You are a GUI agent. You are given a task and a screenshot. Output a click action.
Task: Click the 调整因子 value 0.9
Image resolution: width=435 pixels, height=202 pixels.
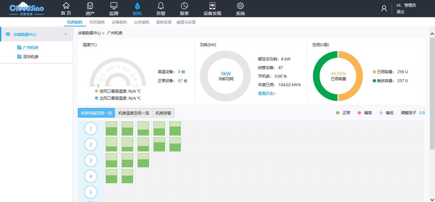coord(422,113)
